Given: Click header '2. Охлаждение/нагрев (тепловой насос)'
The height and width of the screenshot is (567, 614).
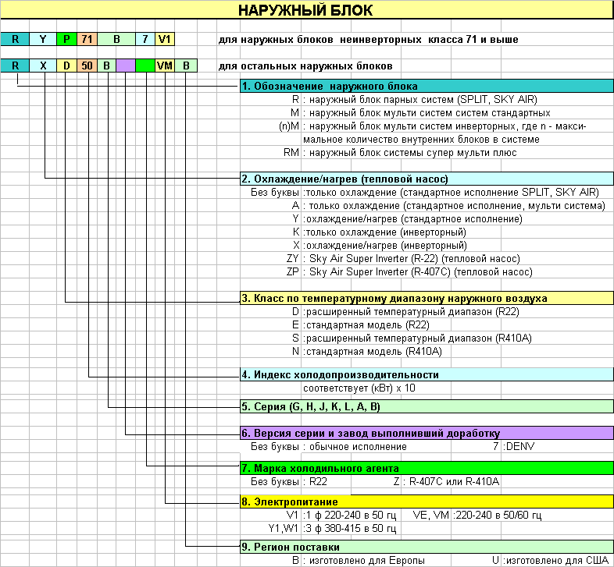Looking at the screenshot, I should click(x=427, y=179).
